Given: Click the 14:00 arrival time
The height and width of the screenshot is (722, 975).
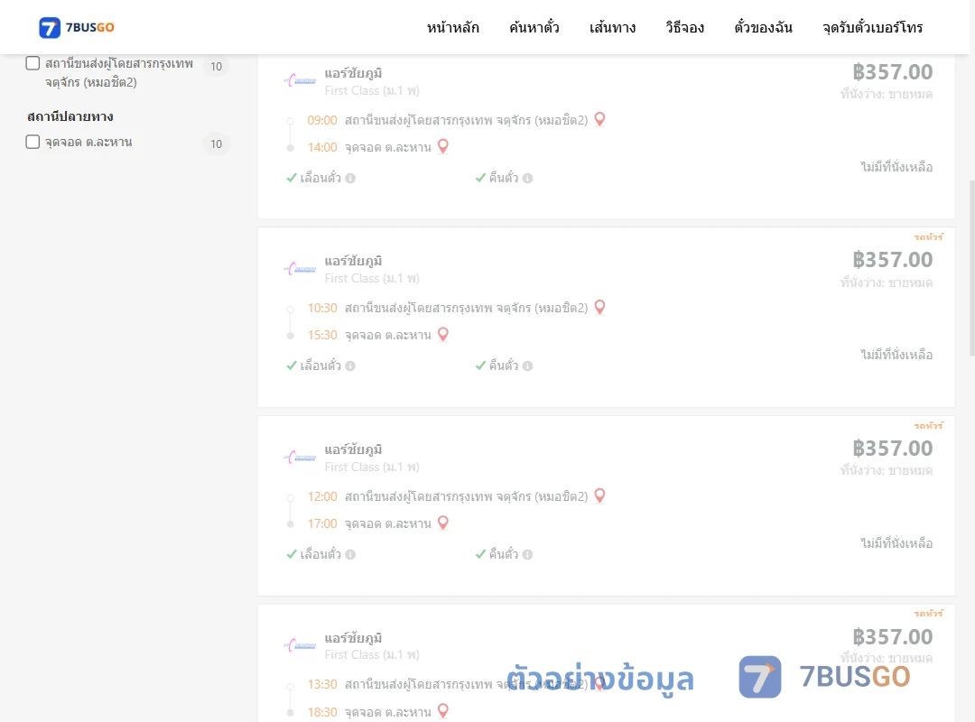Looking at the screenshot, I should pyautogui.click(x=322, y=147).
